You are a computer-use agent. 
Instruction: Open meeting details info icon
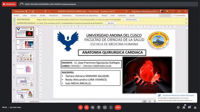tap(178, 107)
